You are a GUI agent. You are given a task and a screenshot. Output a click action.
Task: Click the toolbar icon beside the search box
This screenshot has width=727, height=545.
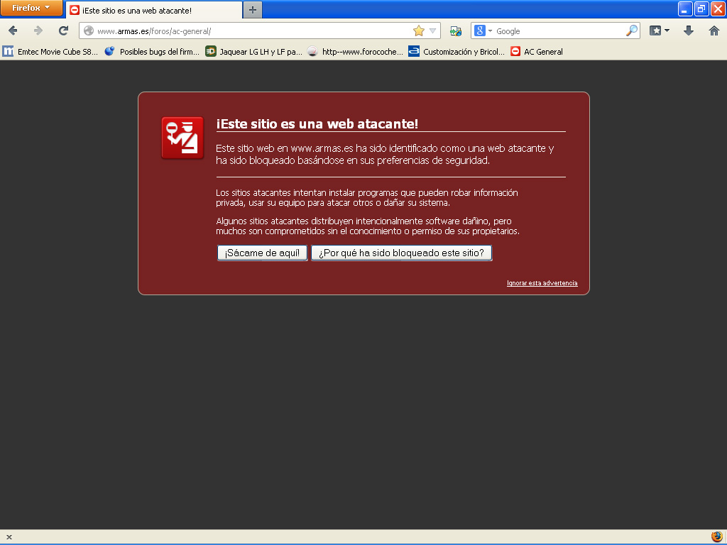456,31
